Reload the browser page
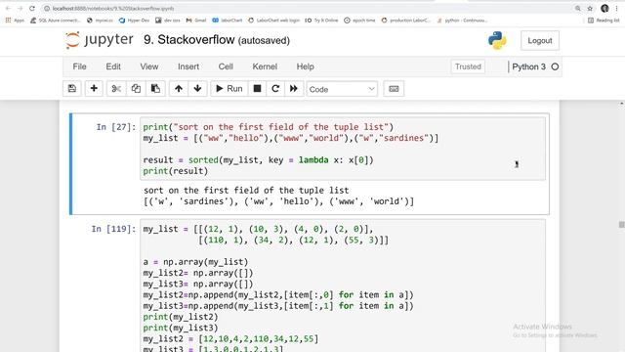Screen dimensions: 625x352 (32, 8)
